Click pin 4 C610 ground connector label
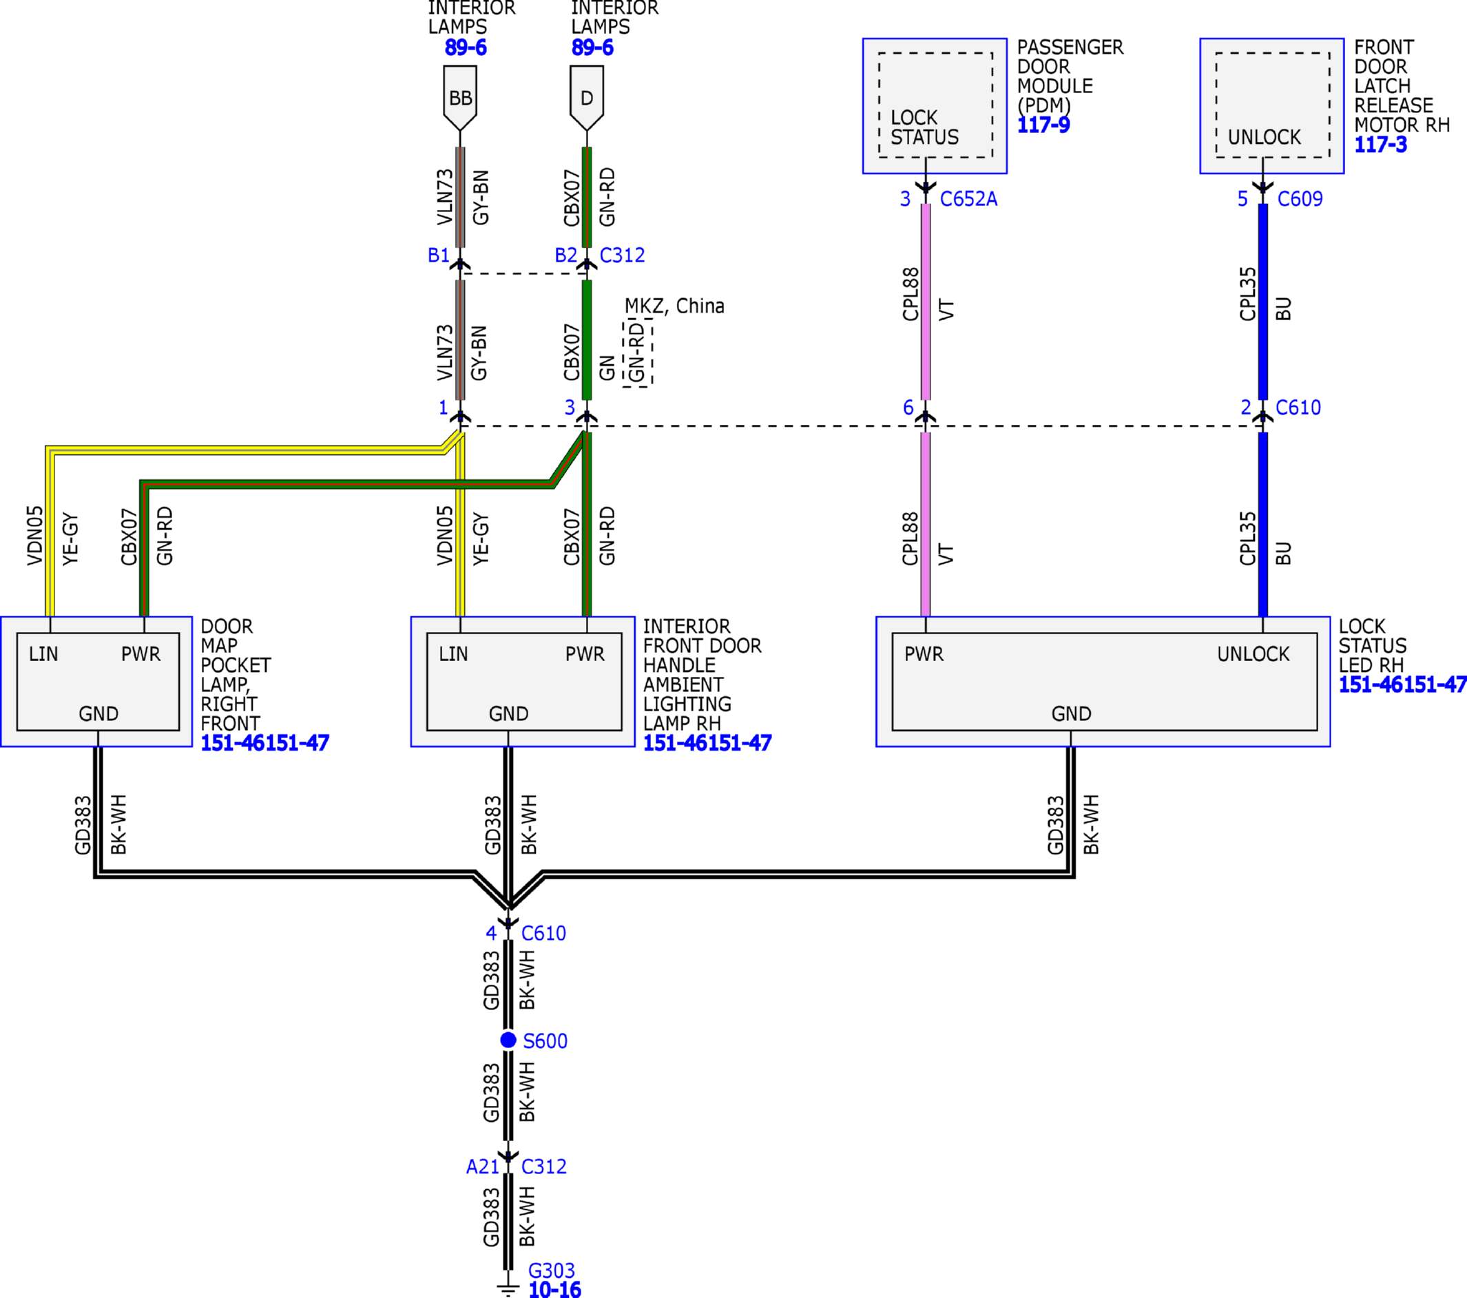Screen dimensions: 1467x1298 526,933
